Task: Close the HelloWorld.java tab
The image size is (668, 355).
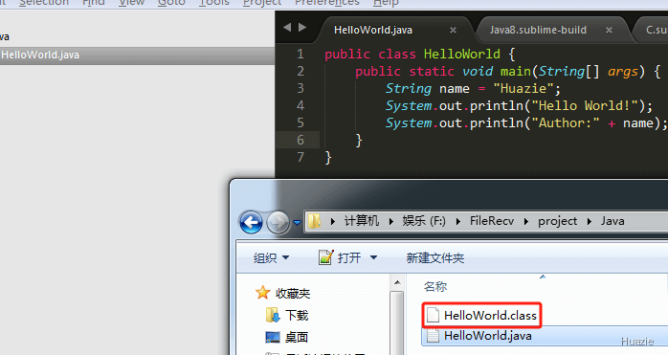Action: (x=454, y=31)
